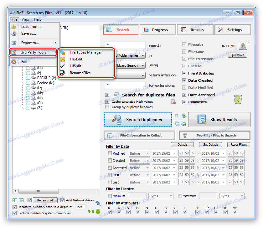Expand the Beeline (K:) drive node
The height and width of the screenshot is (227, 263).
click(23, 83)
